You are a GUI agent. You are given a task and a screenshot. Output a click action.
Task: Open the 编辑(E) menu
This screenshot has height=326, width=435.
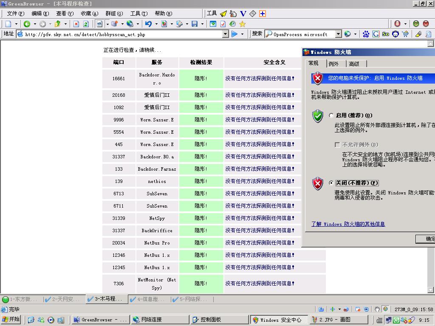[x=40, y=14]
